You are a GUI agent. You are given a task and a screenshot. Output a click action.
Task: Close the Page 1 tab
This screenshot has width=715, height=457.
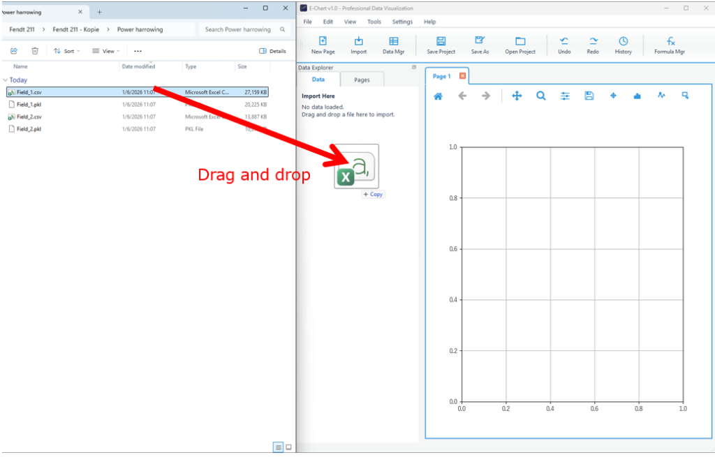pos(462,76)
